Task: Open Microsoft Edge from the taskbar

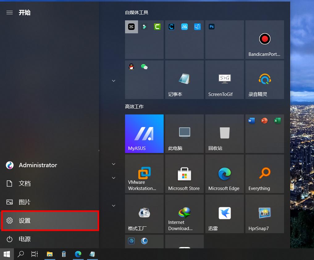Action: click(78, 254)
